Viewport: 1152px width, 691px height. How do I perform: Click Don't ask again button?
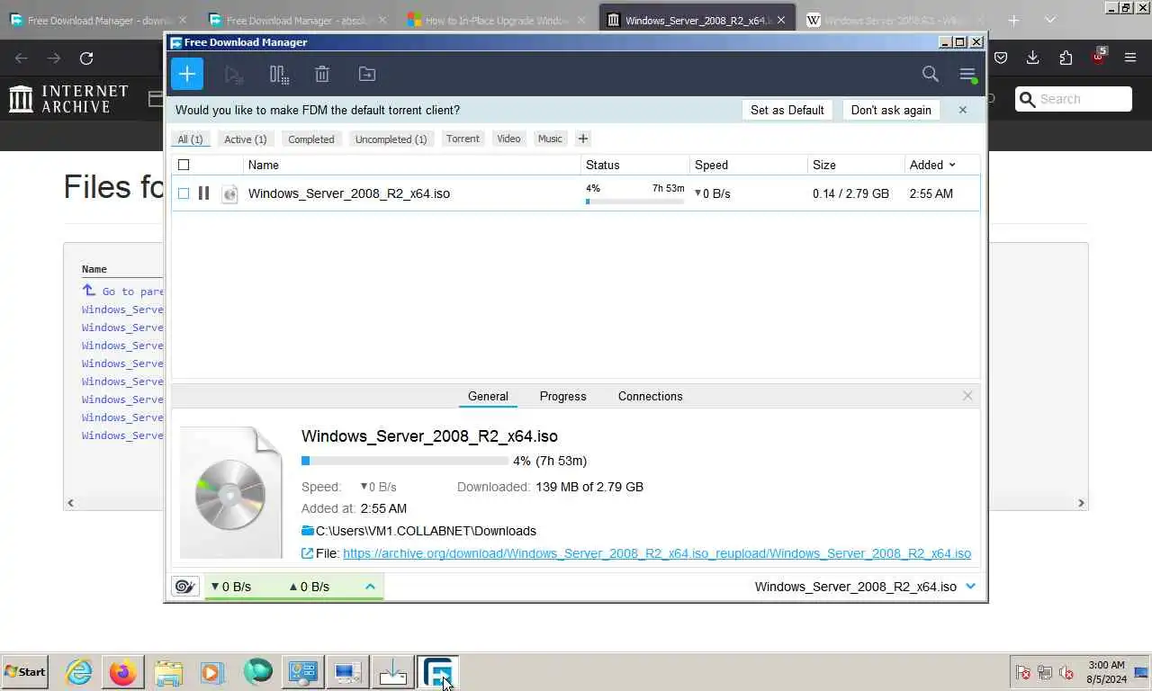891,110
